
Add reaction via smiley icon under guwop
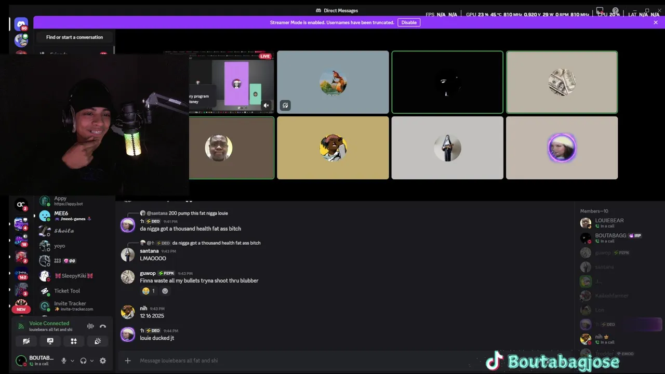(x=165, y=291)
